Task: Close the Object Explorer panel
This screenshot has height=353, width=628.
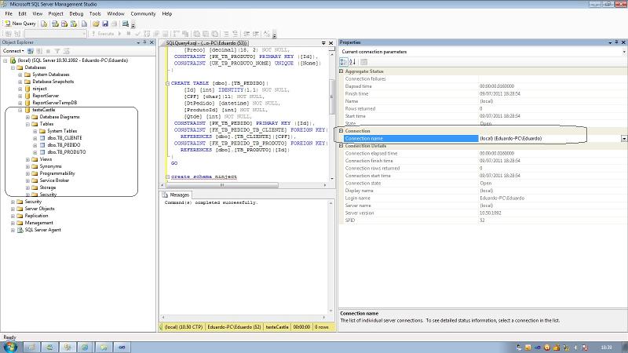Action: (x=152, y=42)
